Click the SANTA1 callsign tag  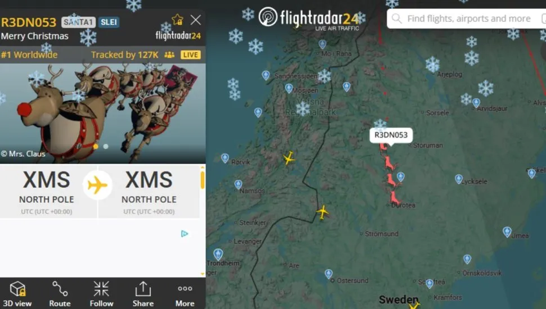point(78,22)
